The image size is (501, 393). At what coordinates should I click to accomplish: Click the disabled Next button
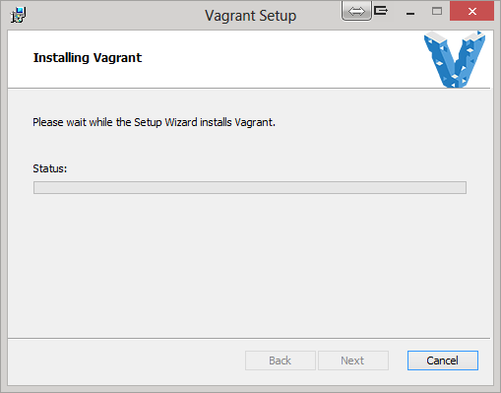(x=353, y=360)
